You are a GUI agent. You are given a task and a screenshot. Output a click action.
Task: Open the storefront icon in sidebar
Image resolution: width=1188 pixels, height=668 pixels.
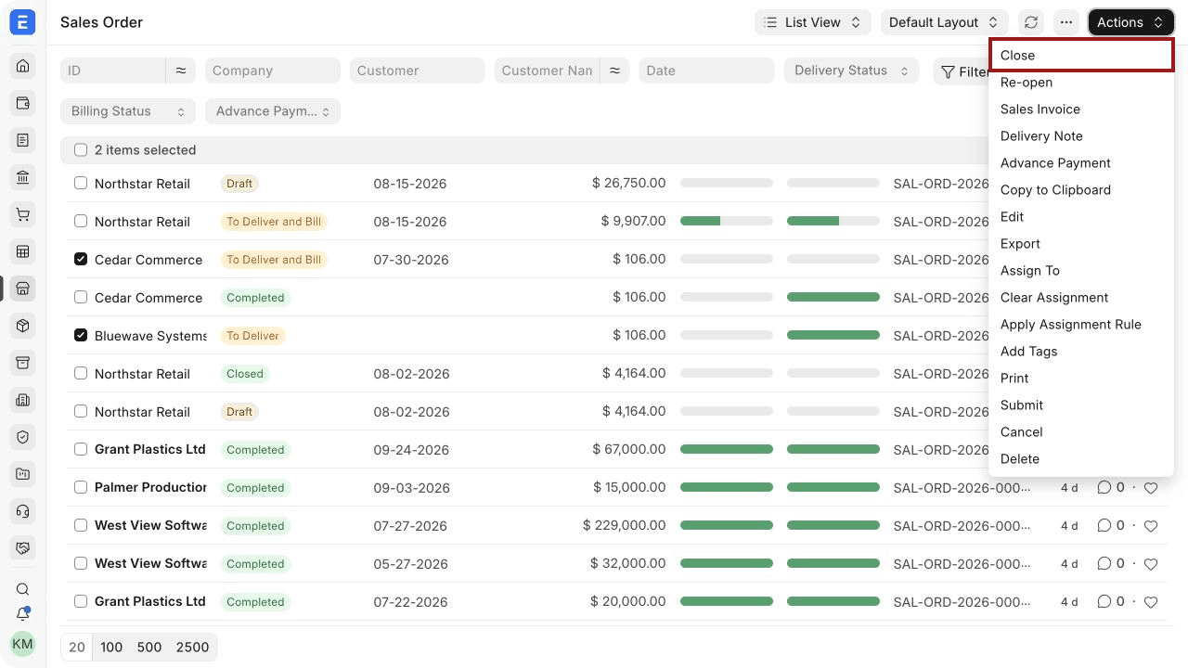click(23, 288)
